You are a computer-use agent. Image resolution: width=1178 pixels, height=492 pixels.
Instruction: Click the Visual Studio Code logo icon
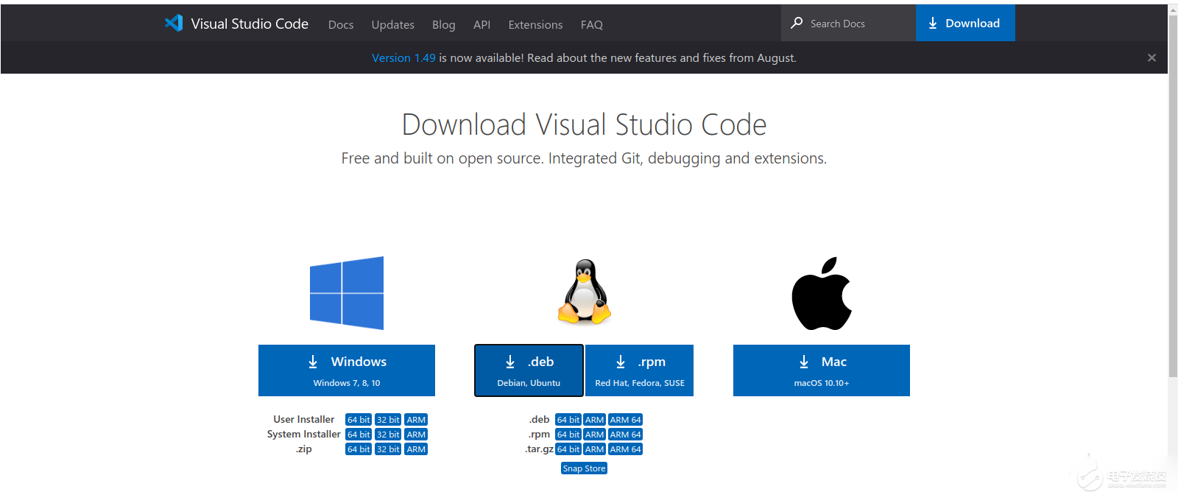click(174, 23)
